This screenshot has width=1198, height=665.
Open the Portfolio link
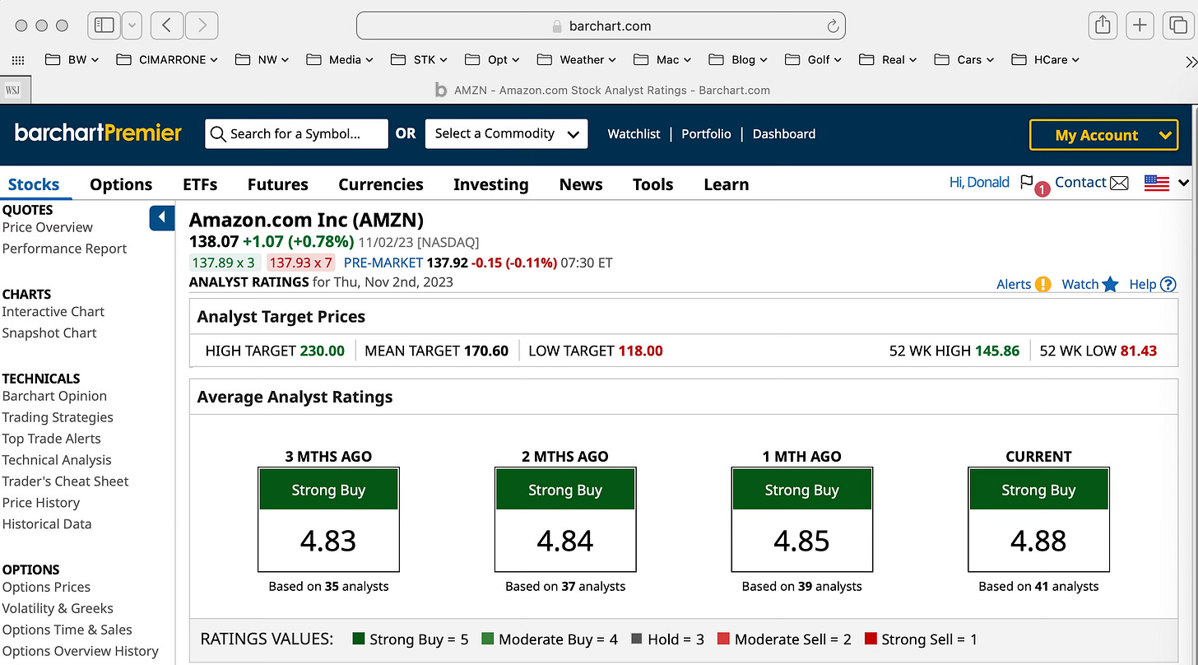coord(706,134)
